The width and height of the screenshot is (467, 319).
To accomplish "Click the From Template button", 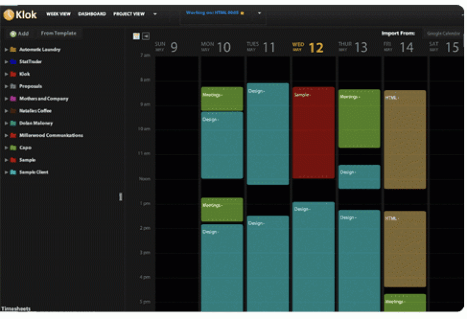I will coord(58,33).
